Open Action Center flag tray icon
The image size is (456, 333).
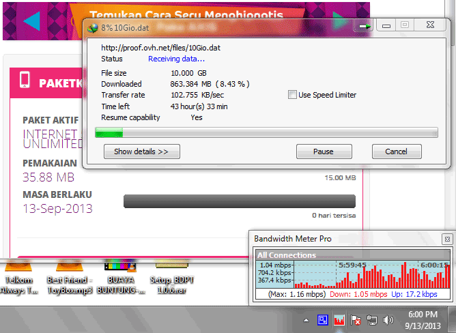tap(356, 320)
